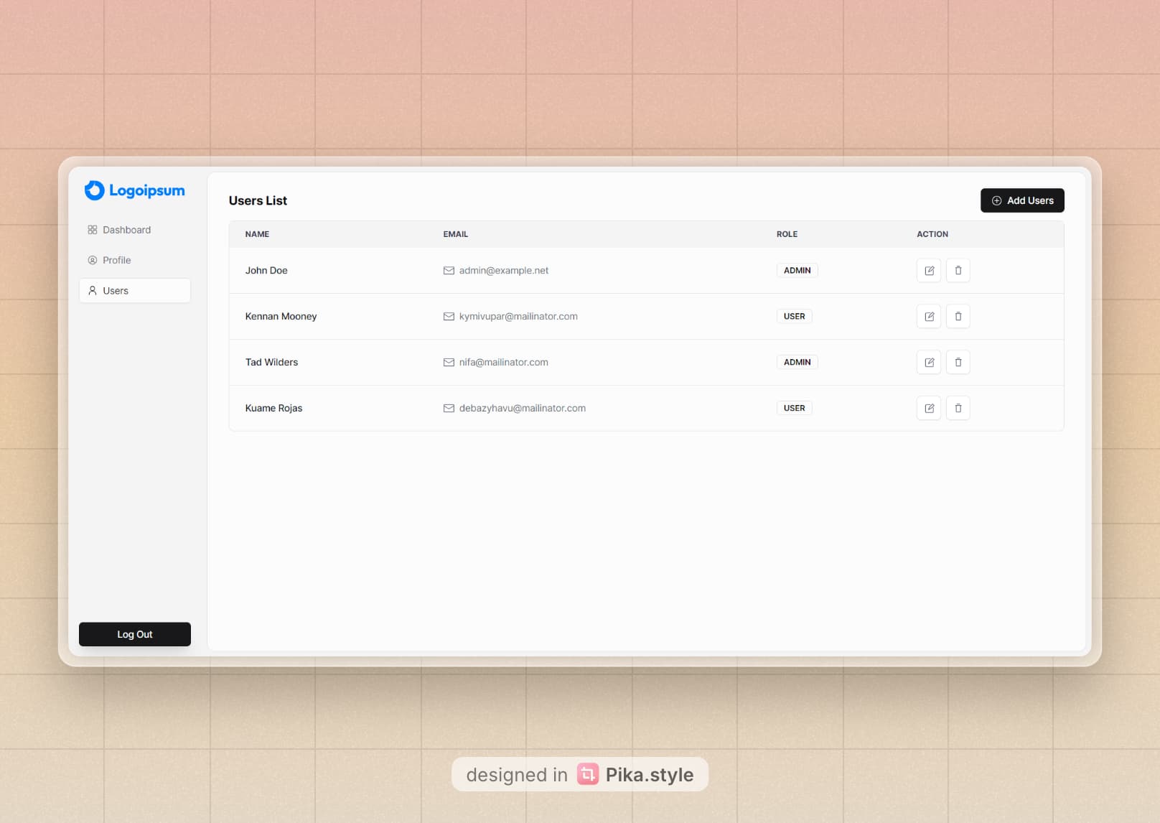Click the Log Out button

[x=134, y=634]
